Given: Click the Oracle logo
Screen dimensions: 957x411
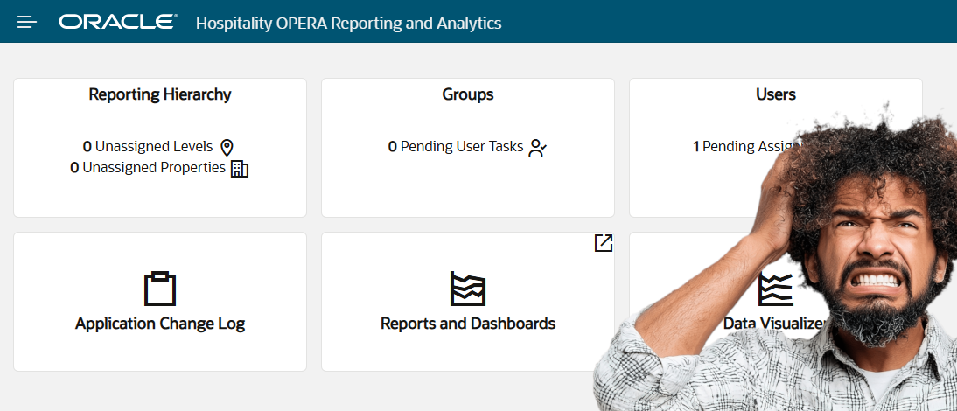Looking at the screenshot, I should (118, 23).
